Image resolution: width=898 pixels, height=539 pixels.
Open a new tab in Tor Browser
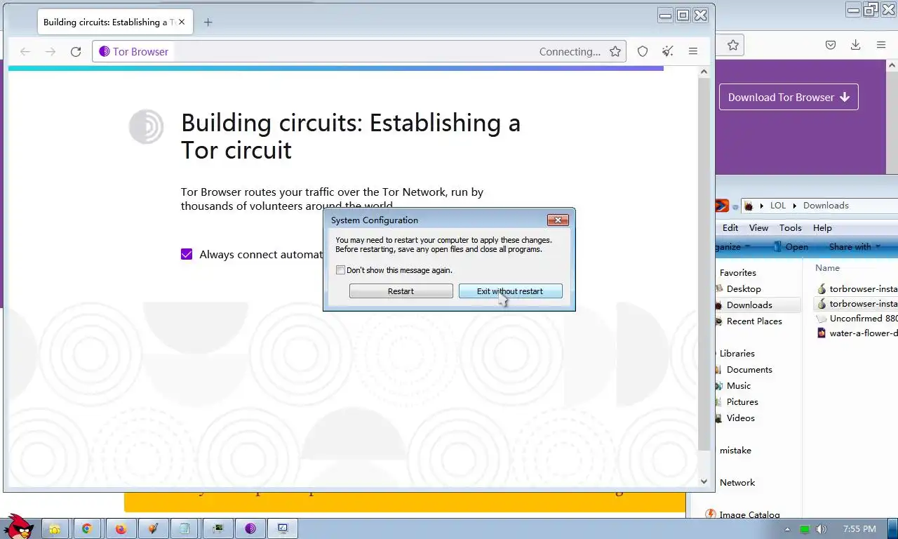coord(208,22)
